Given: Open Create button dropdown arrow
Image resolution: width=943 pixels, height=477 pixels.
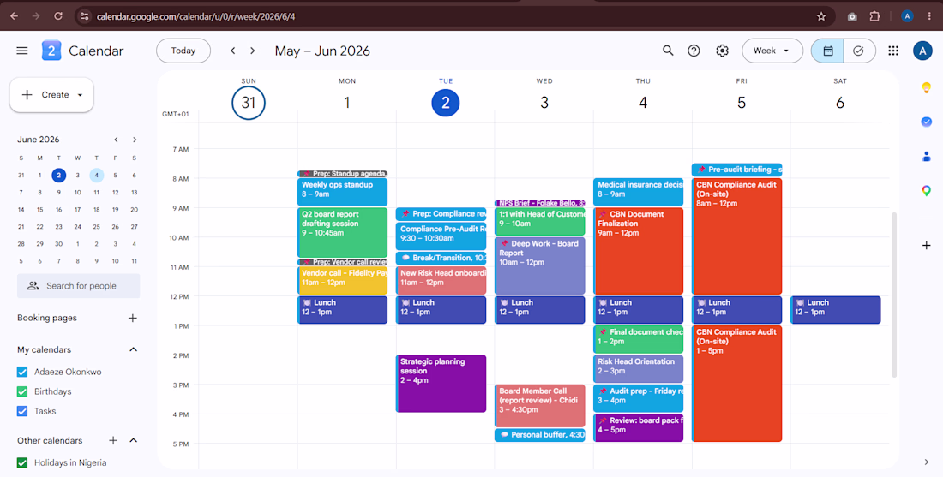Looking at the screenshot, I should coord(80,95).
